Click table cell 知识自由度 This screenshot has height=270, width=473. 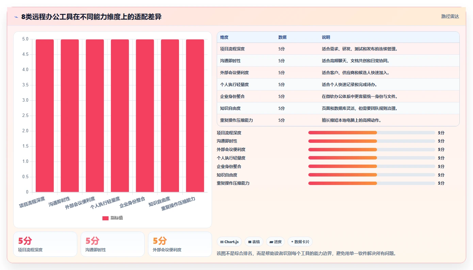click(230, 108)
